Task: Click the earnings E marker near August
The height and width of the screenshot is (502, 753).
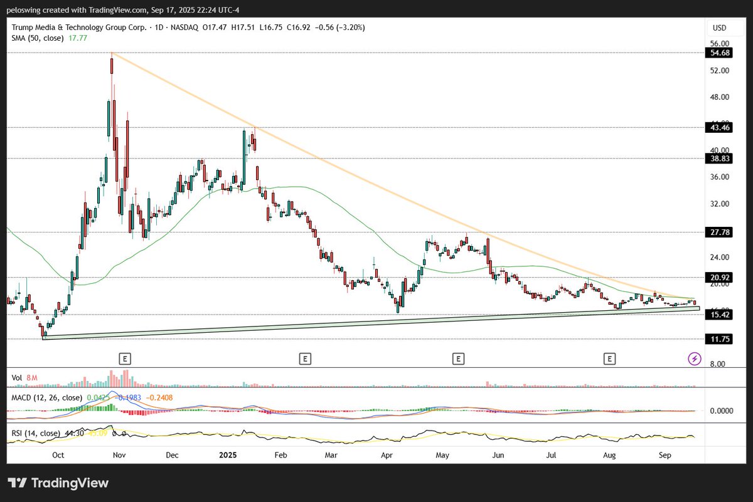Action: (x=609, y=358)
